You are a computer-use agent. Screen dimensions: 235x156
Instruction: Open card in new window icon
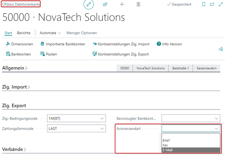(x=212, y=4)
